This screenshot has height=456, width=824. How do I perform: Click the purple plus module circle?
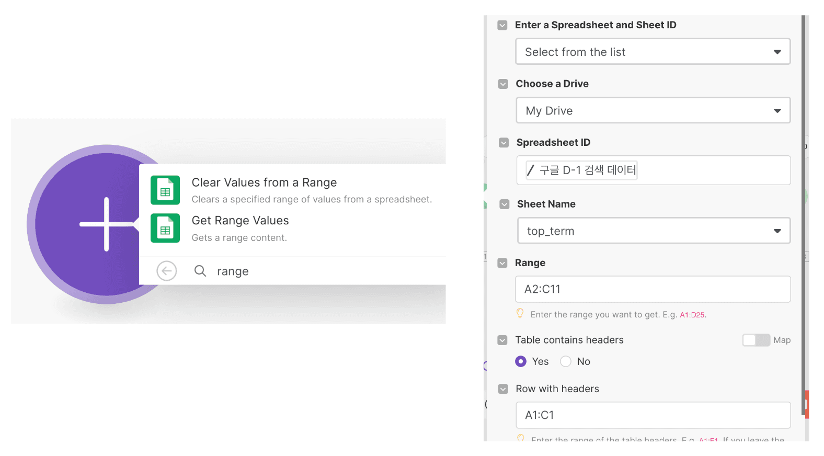point(106,224)
